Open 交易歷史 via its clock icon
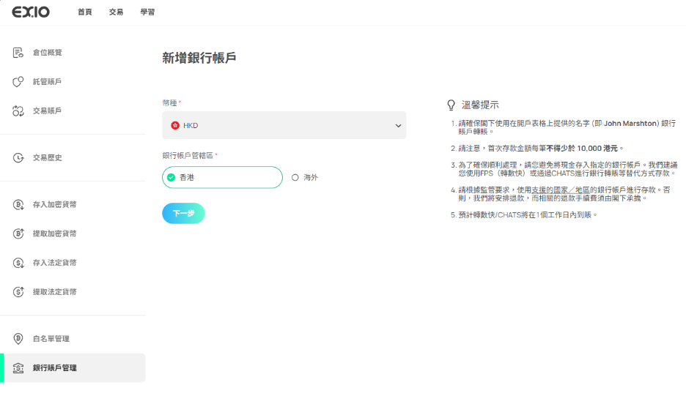This screenshot has height=396, width=686. [18, 158]
